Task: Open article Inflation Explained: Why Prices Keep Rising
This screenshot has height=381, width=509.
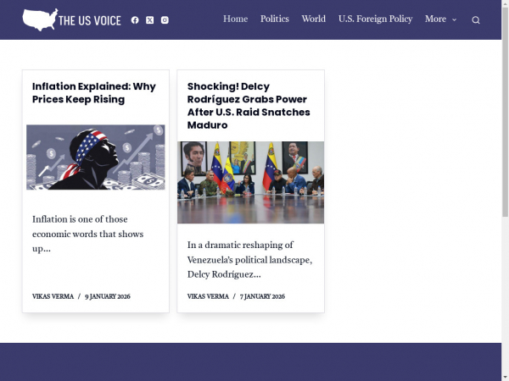Action: [x=94, y=92]
